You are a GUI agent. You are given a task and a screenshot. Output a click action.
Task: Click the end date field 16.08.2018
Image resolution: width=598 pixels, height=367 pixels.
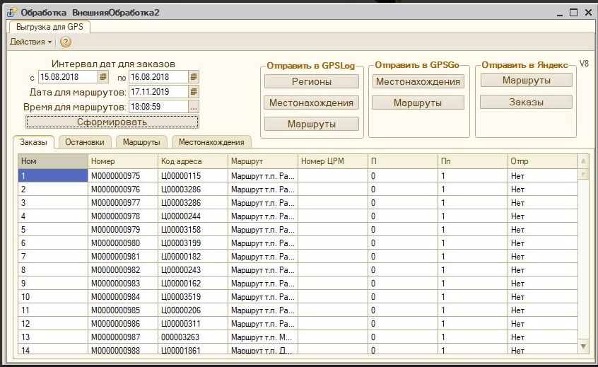pyautogui.click(x=158, y=76)
